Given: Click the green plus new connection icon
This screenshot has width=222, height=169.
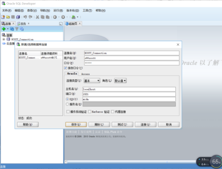Looking at the screenshot, I should tap(4, 29).
